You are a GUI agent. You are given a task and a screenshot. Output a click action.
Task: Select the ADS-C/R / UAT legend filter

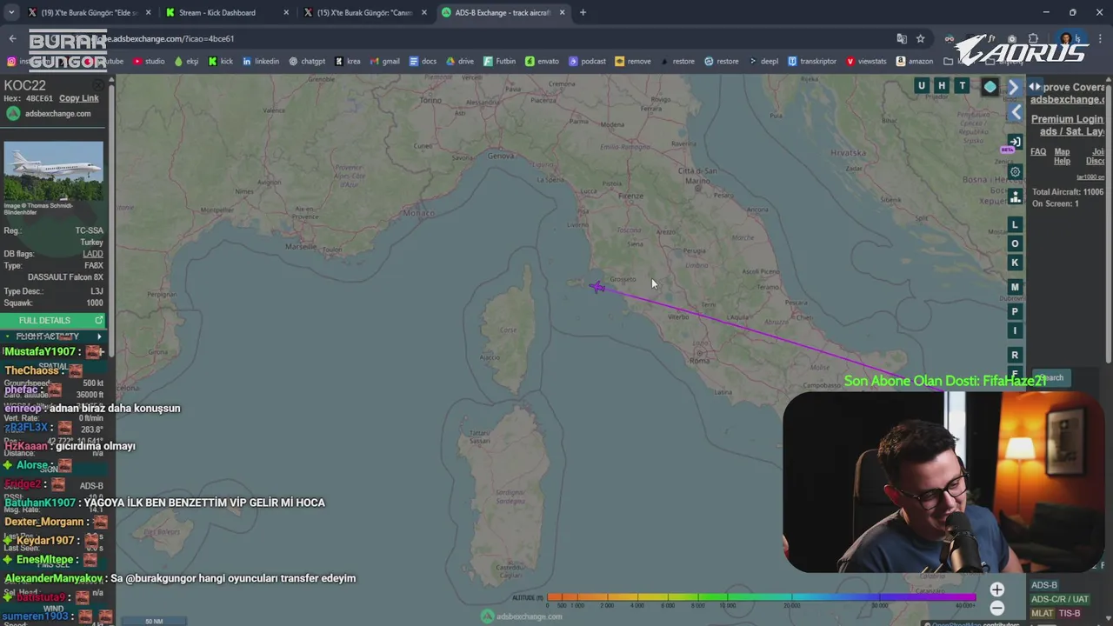[1060, 599]
